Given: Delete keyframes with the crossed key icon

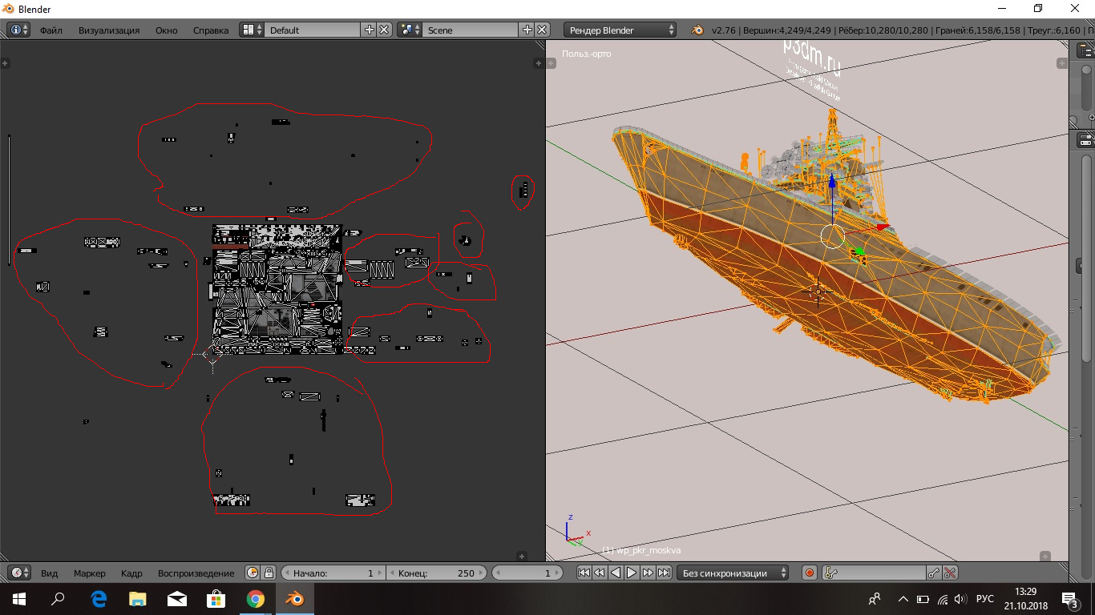Looking at the screenshot, I should [950, 573].
